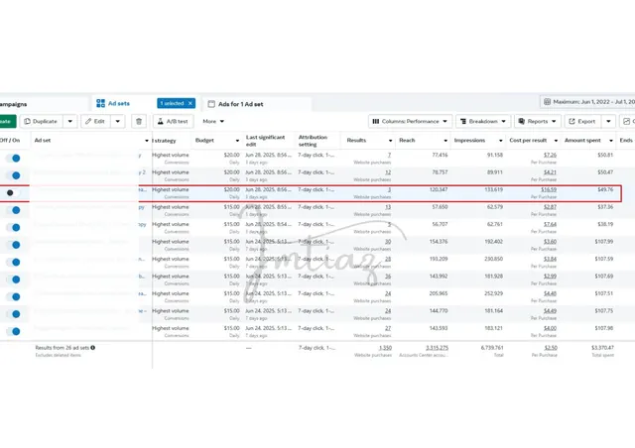The height and width of the screenshot is (448, 635).
Task: Turn on the ad set that spent $49.76
Action: click(x=13, y=193)
